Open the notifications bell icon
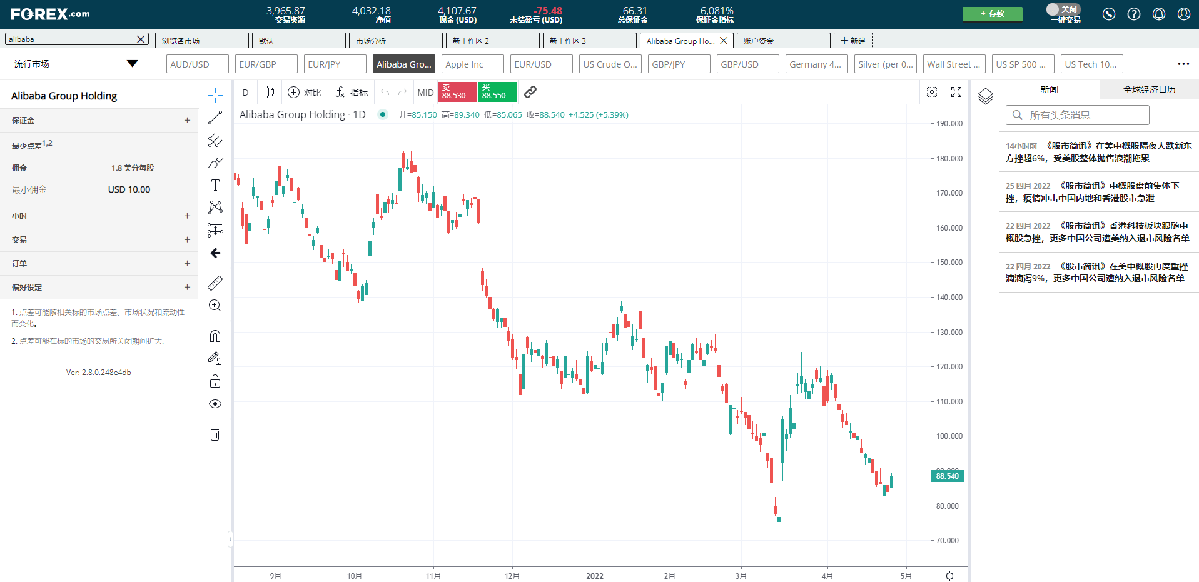 pos(1159,14)
